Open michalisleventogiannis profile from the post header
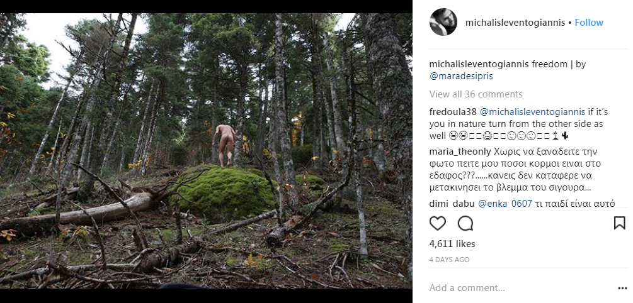 (x=515, y=23)
